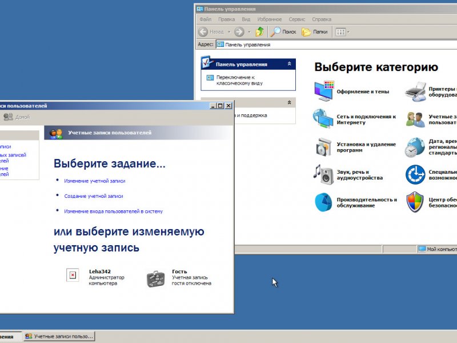Screen dimensions: 457x343
Task: Open Производительность и обслуживание icon
Action: point(323,202)
